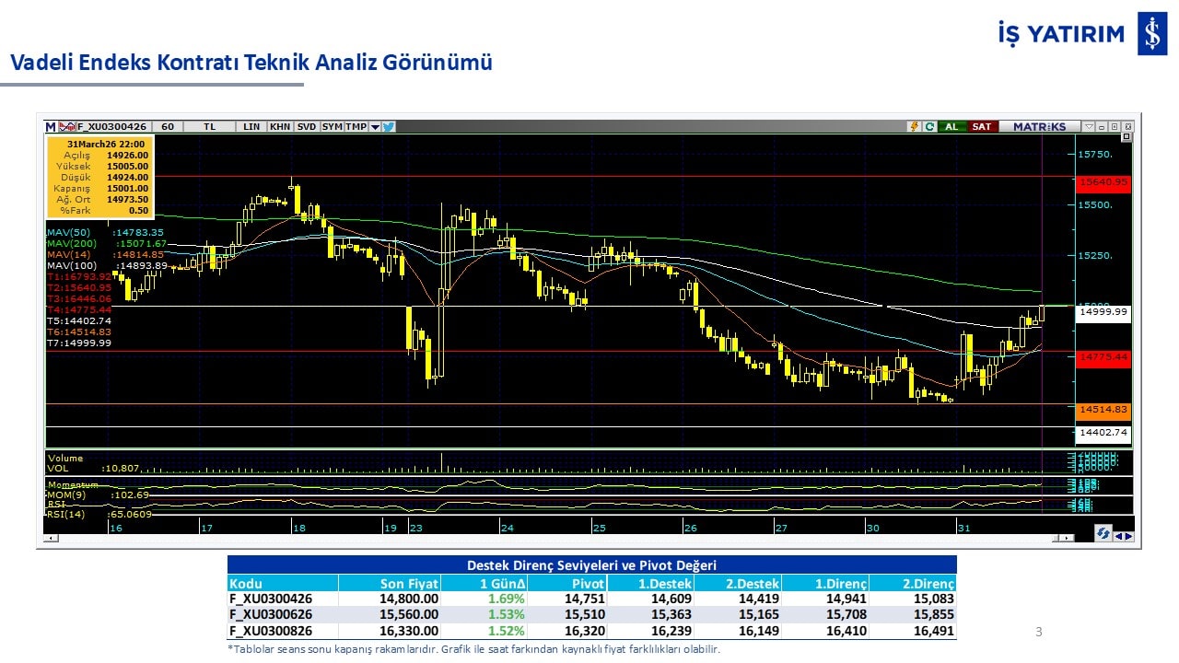Click the blue sync arrows icon at bottom-right
Image resolution: width=1179 pixels, height=663 pixels.
(1103, 534)
